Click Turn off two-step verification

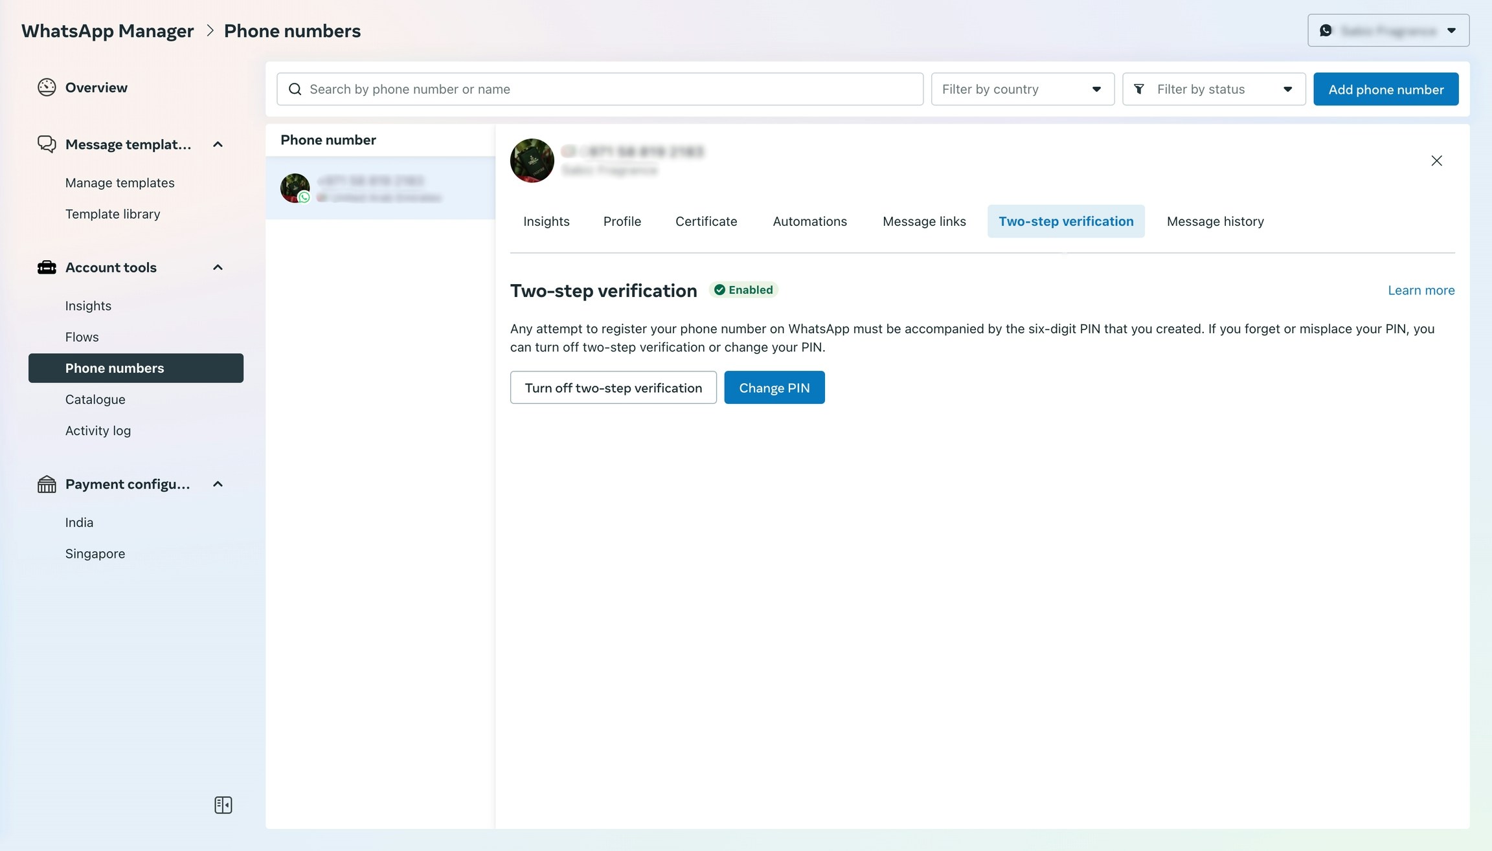[x=613, y=388]
